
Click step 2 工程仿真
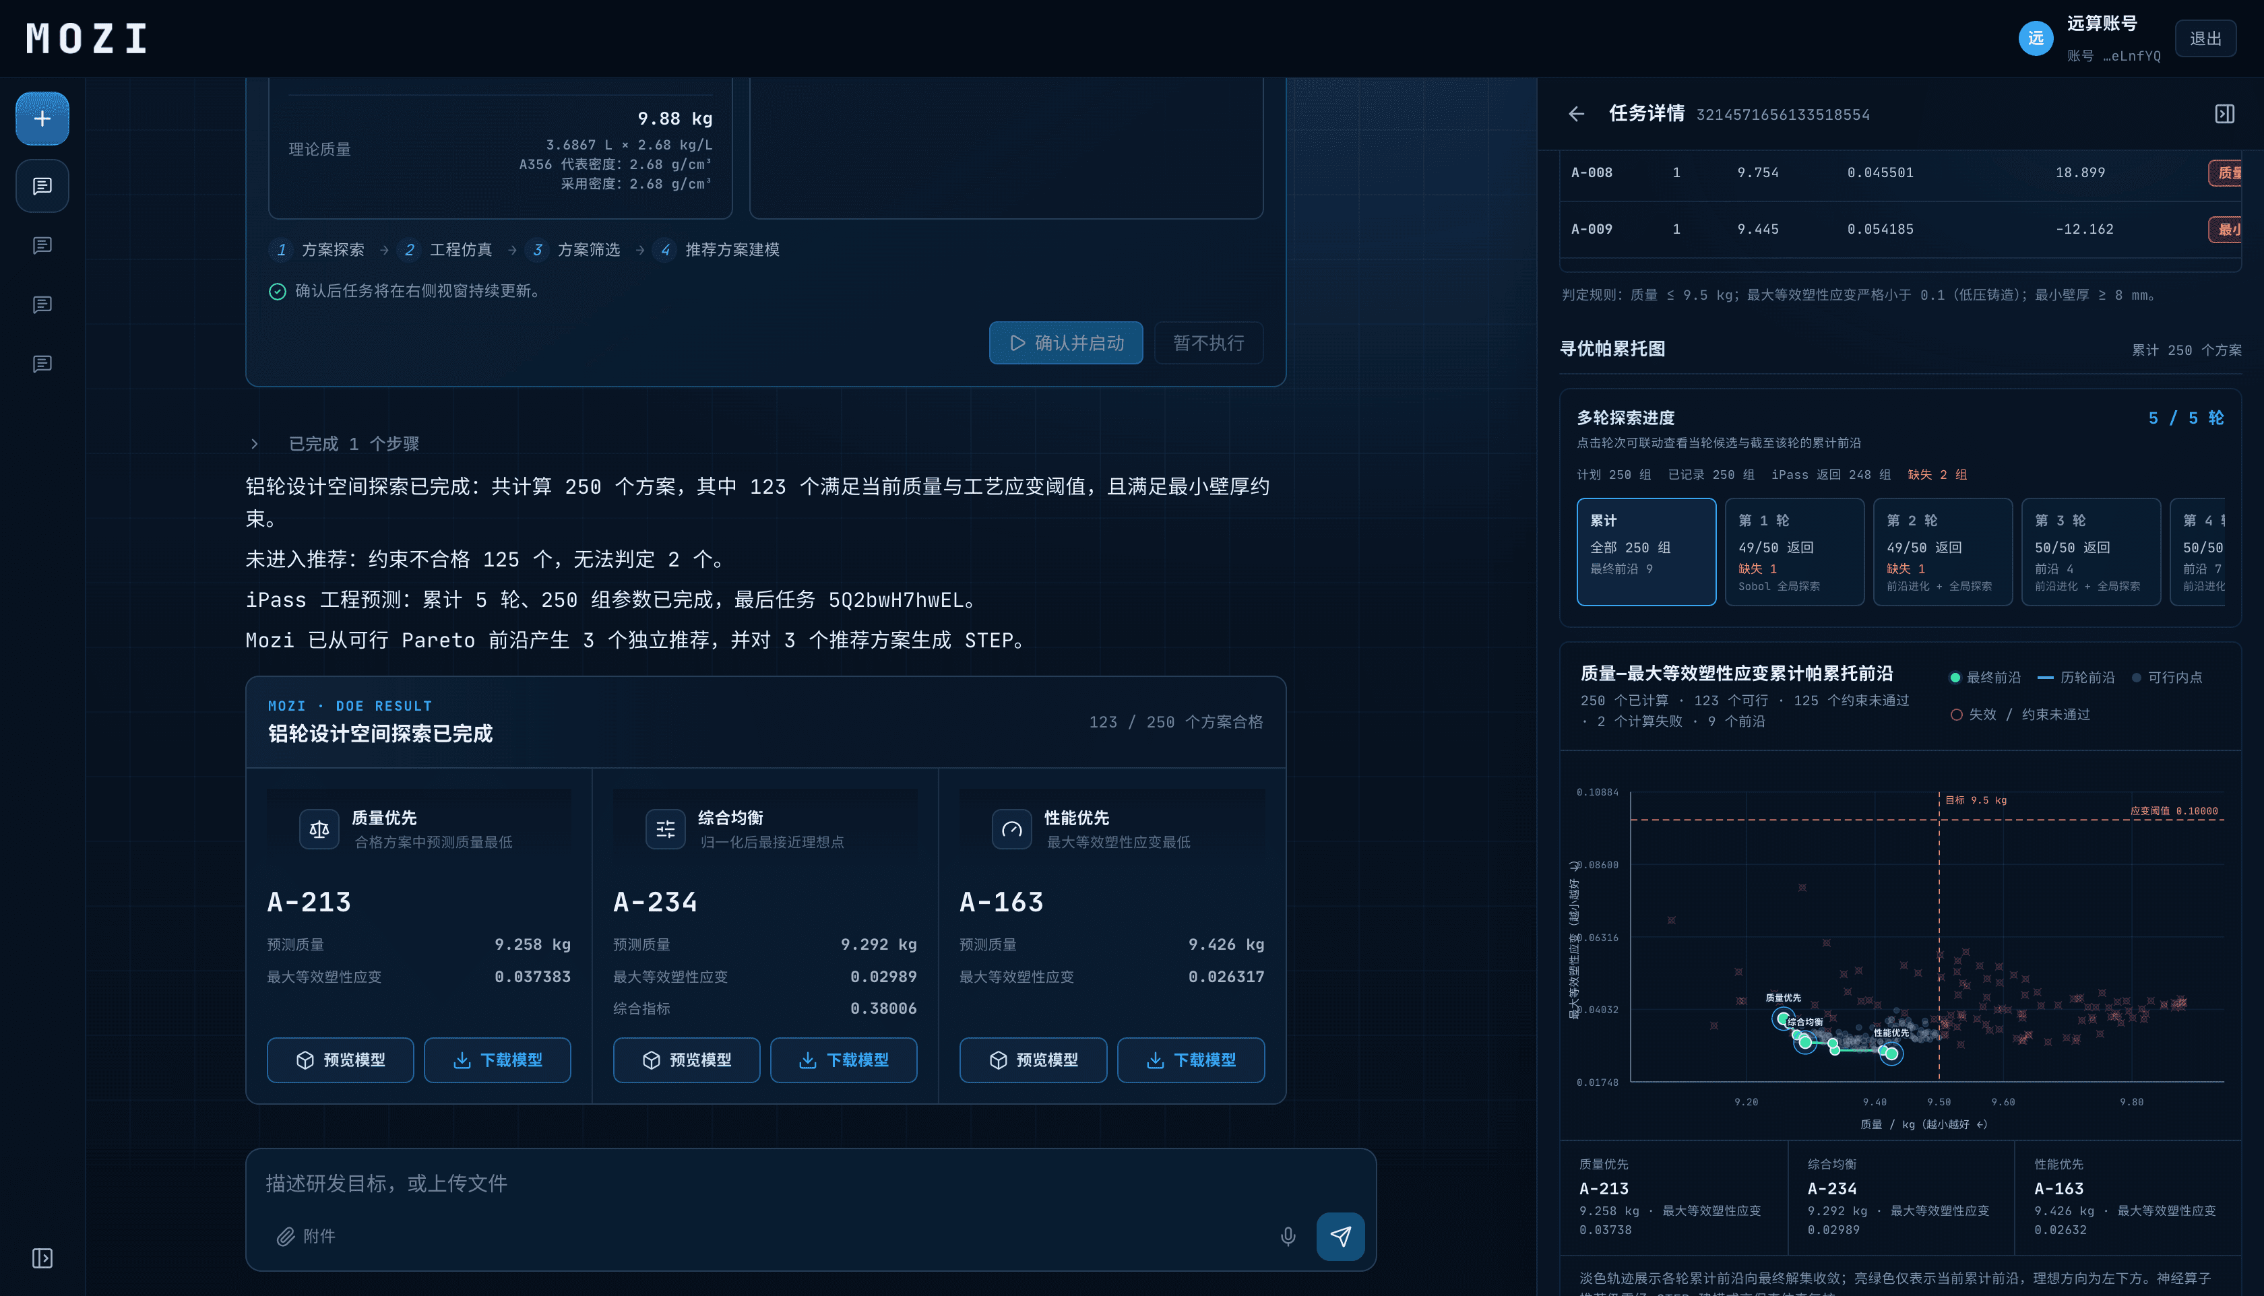445,249
